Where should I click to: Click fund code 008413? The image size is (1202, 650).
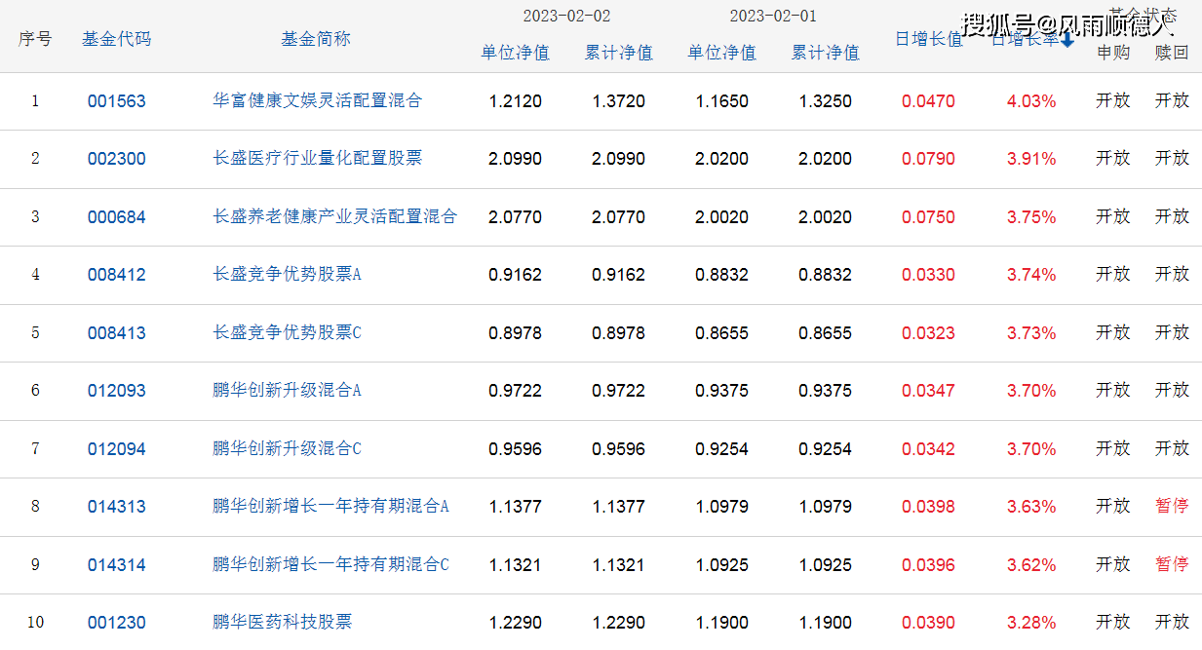pos(117,333)
